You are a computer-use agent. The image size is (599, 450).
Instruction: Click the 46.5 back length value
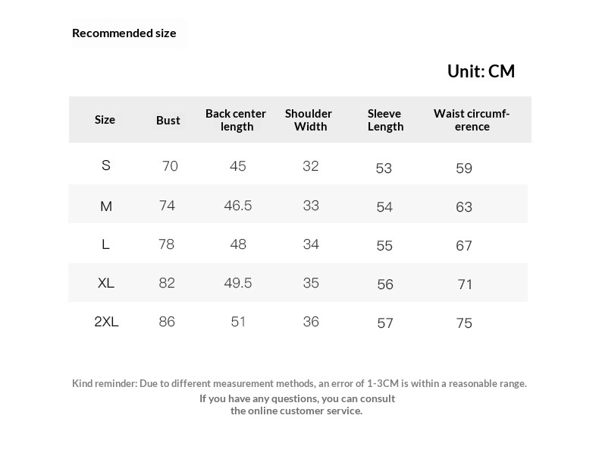click(238, 206)
